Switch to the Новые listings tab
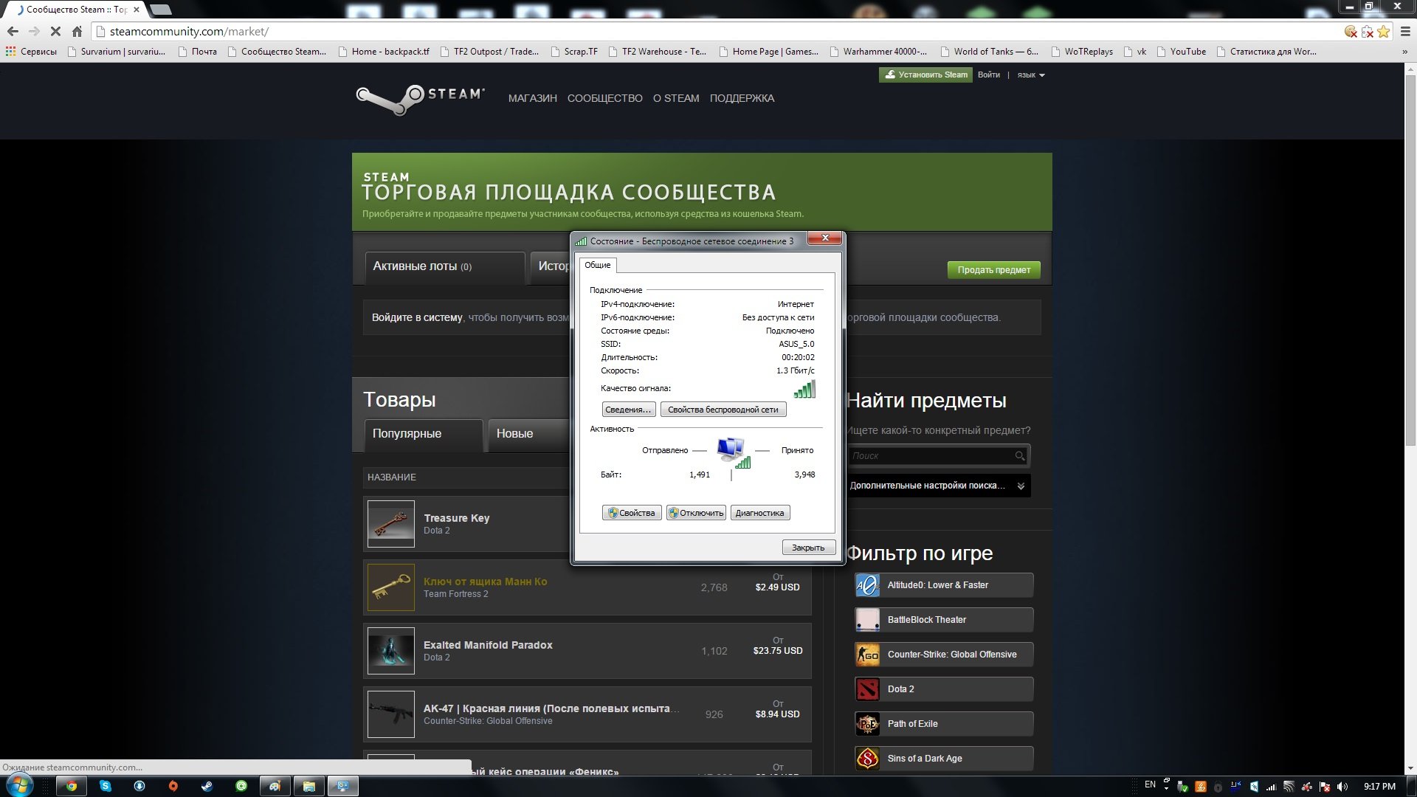The width and height of the screenshot is (1417, 797). pyautogui.click(x=514, y=434)
